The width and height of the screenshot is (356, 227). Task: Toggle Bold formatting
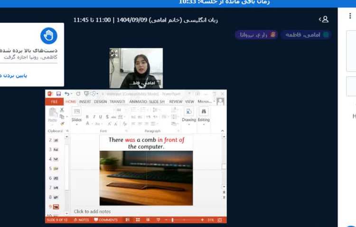(x=87, y=117)
